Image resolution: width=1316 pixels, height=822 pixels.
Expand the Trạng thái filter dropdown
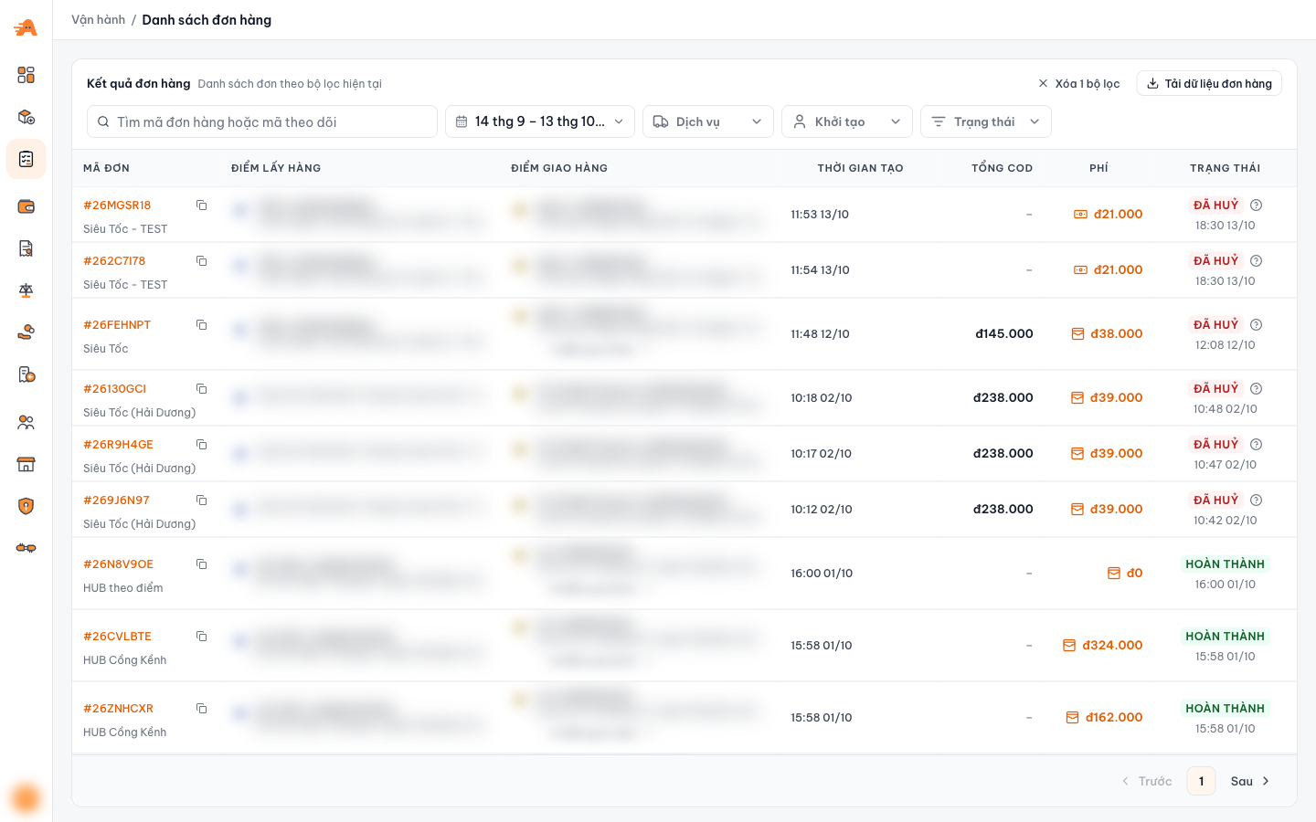[986, 121]
